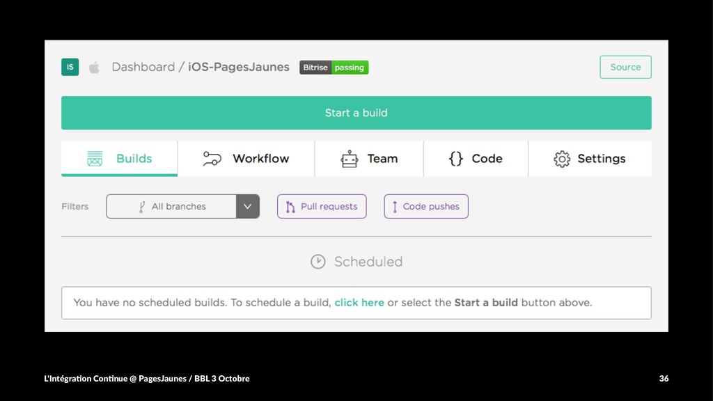The height and width of the screenshot is (401, 713).
Task: Click the Builds tab icon
Action: point(95,159)
